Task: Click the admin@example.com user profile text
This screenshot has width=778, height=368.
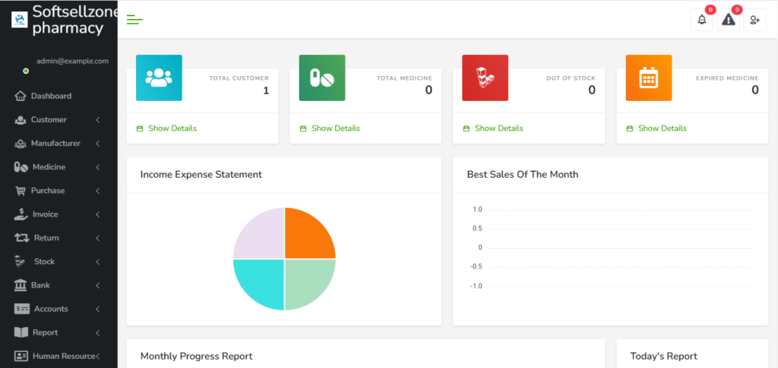Action: pos(72,61)
